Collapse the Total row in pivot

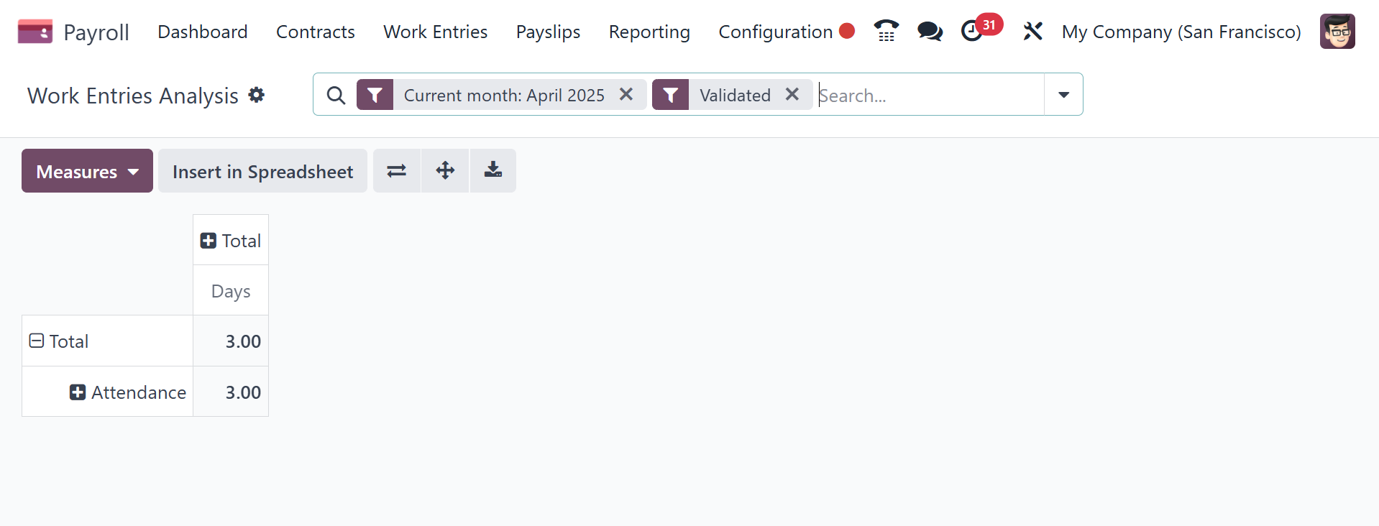[x=35, y=341]
